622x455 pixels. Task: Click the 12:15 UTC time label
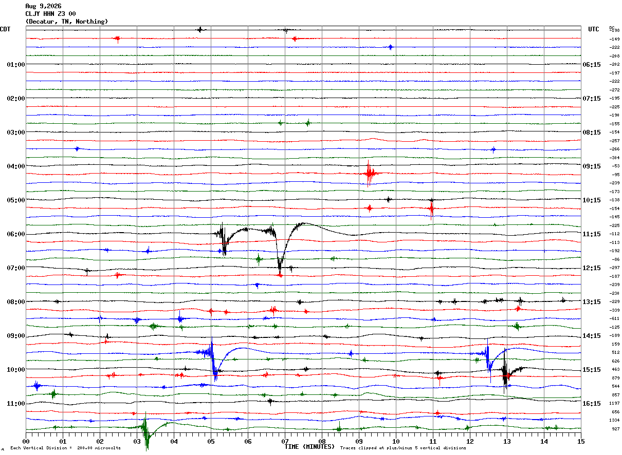[592, 268]
